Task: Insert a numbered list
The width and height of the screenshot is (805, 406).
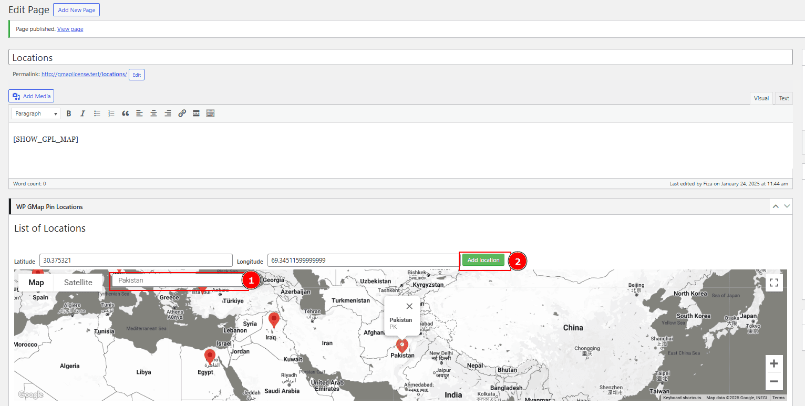Action: [x=111, y=113]
